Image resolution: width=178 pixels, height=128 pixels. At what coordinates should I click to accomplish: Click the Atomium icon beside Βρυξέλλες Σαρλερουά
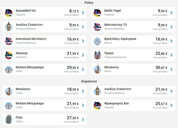point(97,41)
